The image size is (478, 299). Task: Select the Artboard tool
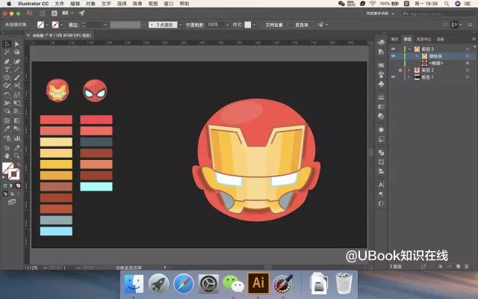(7, 148)
